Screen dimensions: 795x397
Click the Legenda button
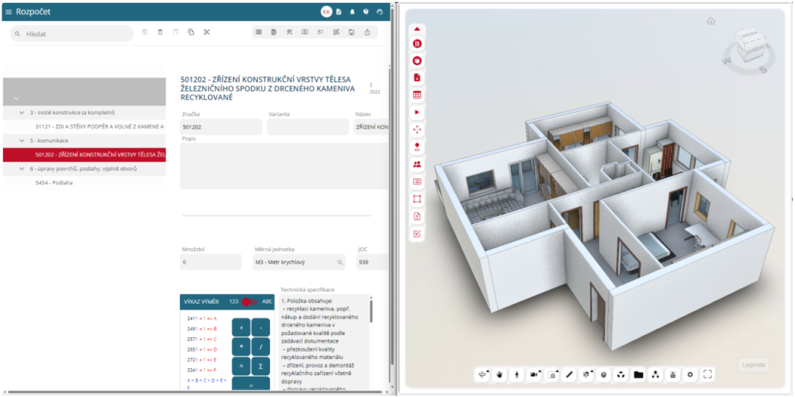point(752,364)
